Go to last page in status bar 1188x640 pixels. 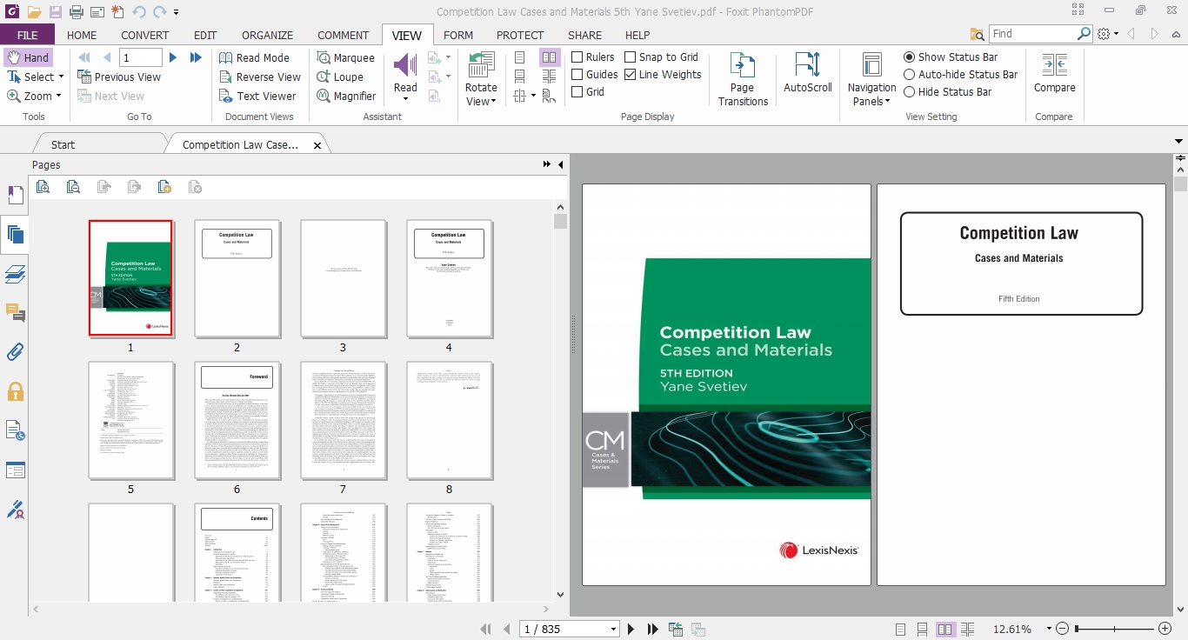pyautogui.click(x=653, y=629)
